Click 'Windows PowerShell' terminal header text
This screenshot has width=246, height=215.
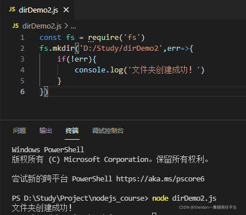click(48, 149)
